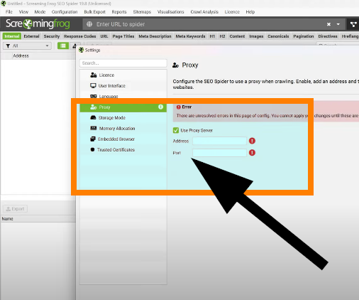
Task: Click the site structure icon beside URL bar
Action: [x=353, y=24]
